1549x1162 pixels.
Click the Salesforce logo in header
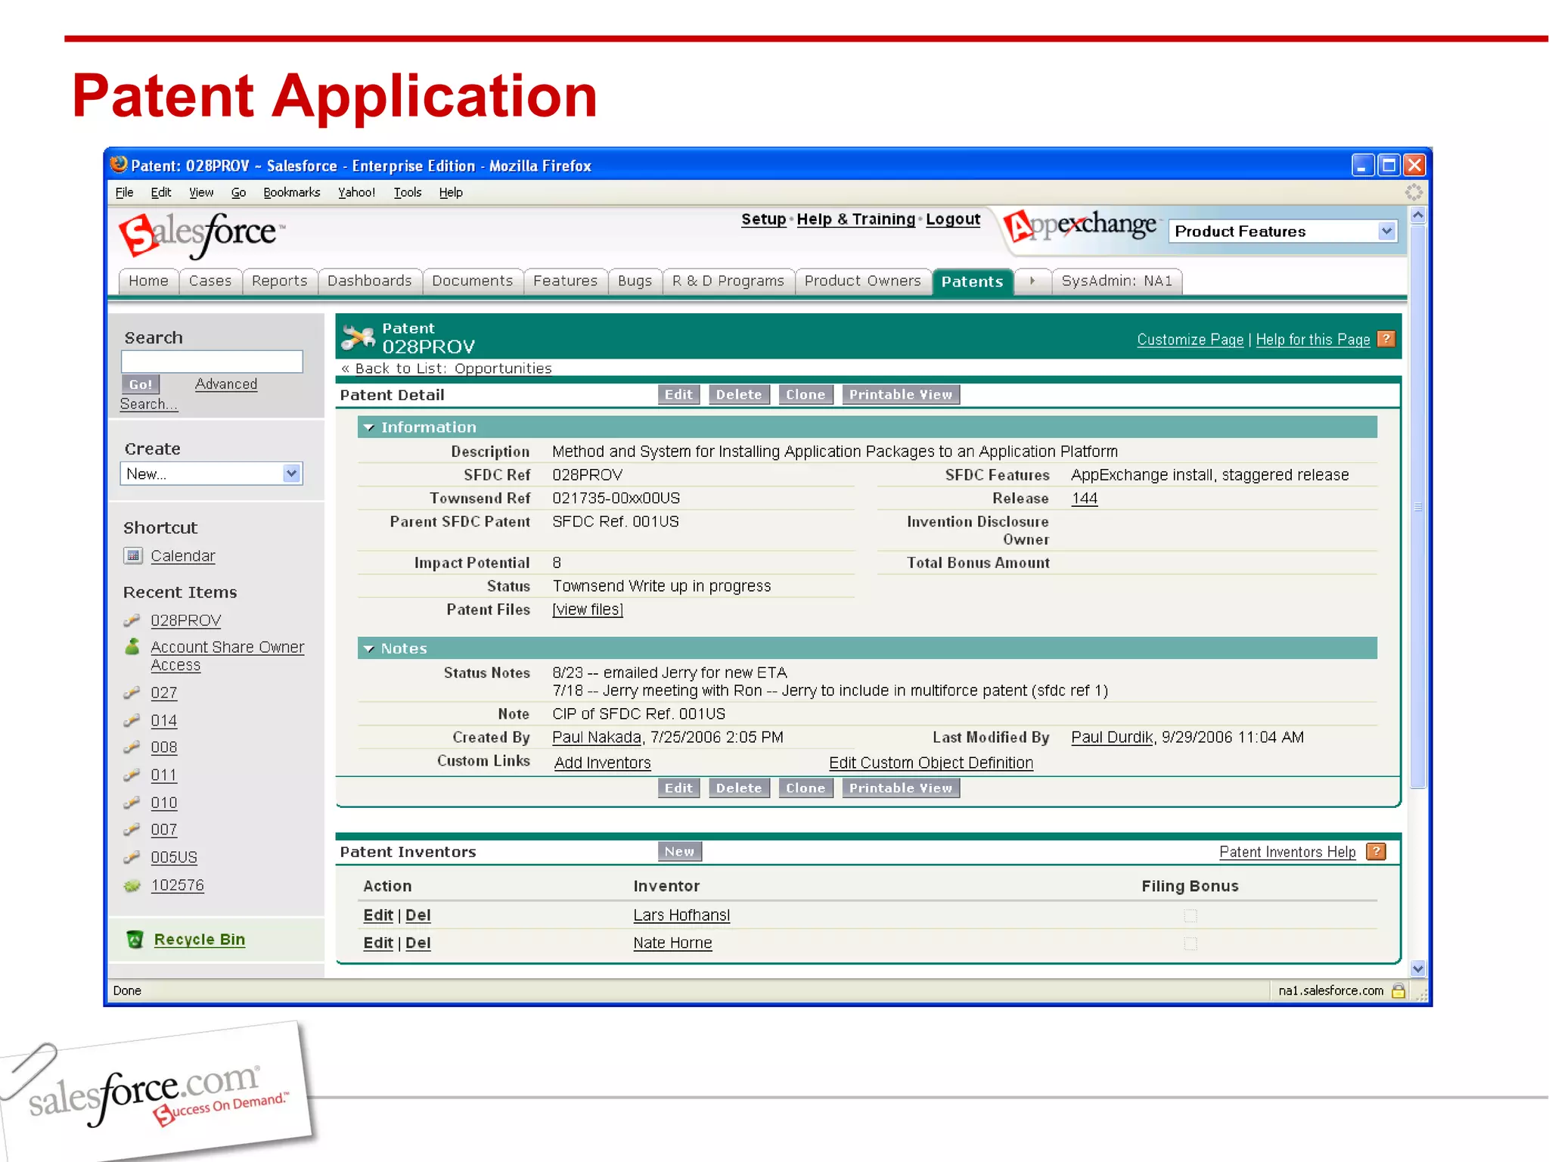click(201, 235)
